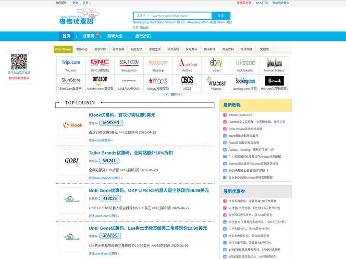The height and width of the screenshot is (259, 346).
Task: Select the Ashford store logo
Action: (187, 62)
